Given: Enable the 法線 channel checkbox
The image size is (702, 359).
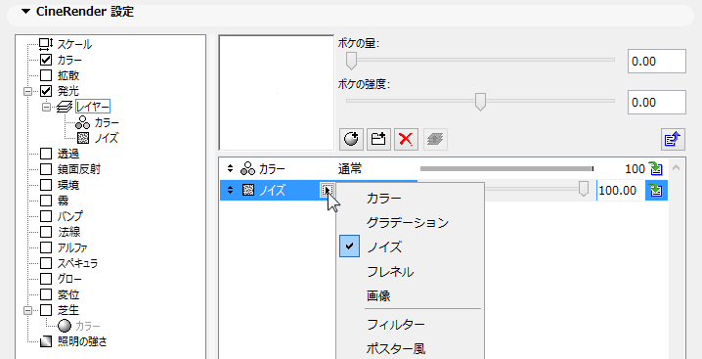Looking at the screenshot, I should coord(46,232).
